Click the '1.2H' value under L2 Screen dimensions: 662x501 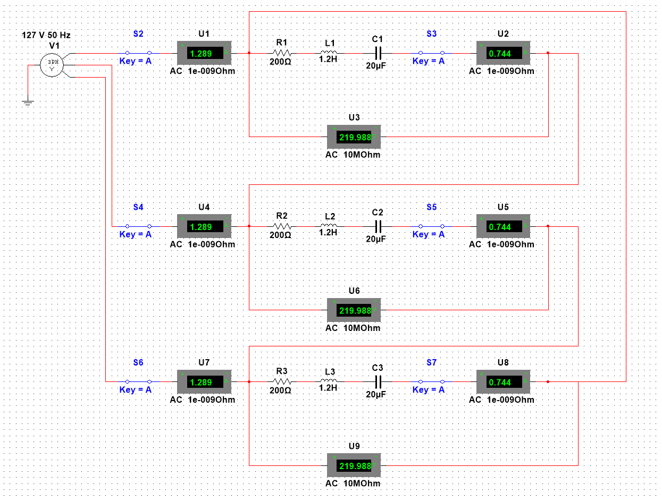click(328, 232)
